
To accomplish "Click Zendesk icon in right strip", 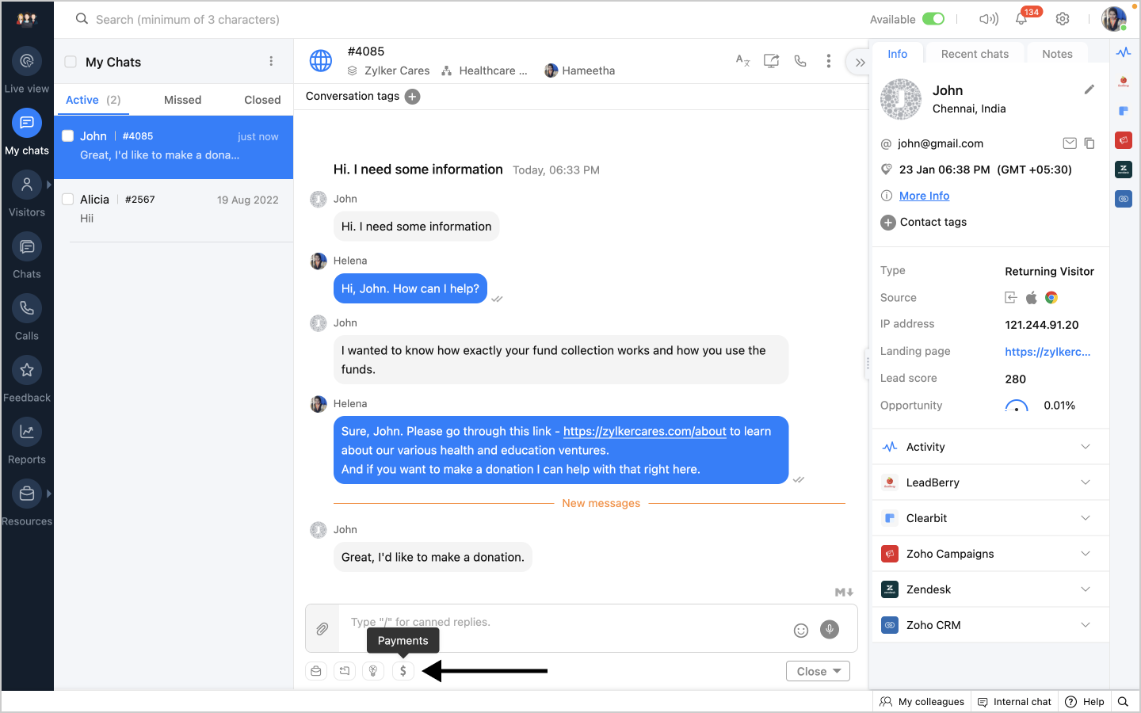I will (1124, 169).
